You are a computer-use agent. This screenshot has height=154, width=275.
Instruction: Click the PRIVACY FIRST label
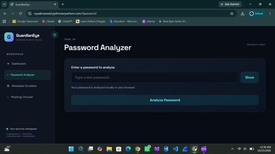click(x=256, y=45)
